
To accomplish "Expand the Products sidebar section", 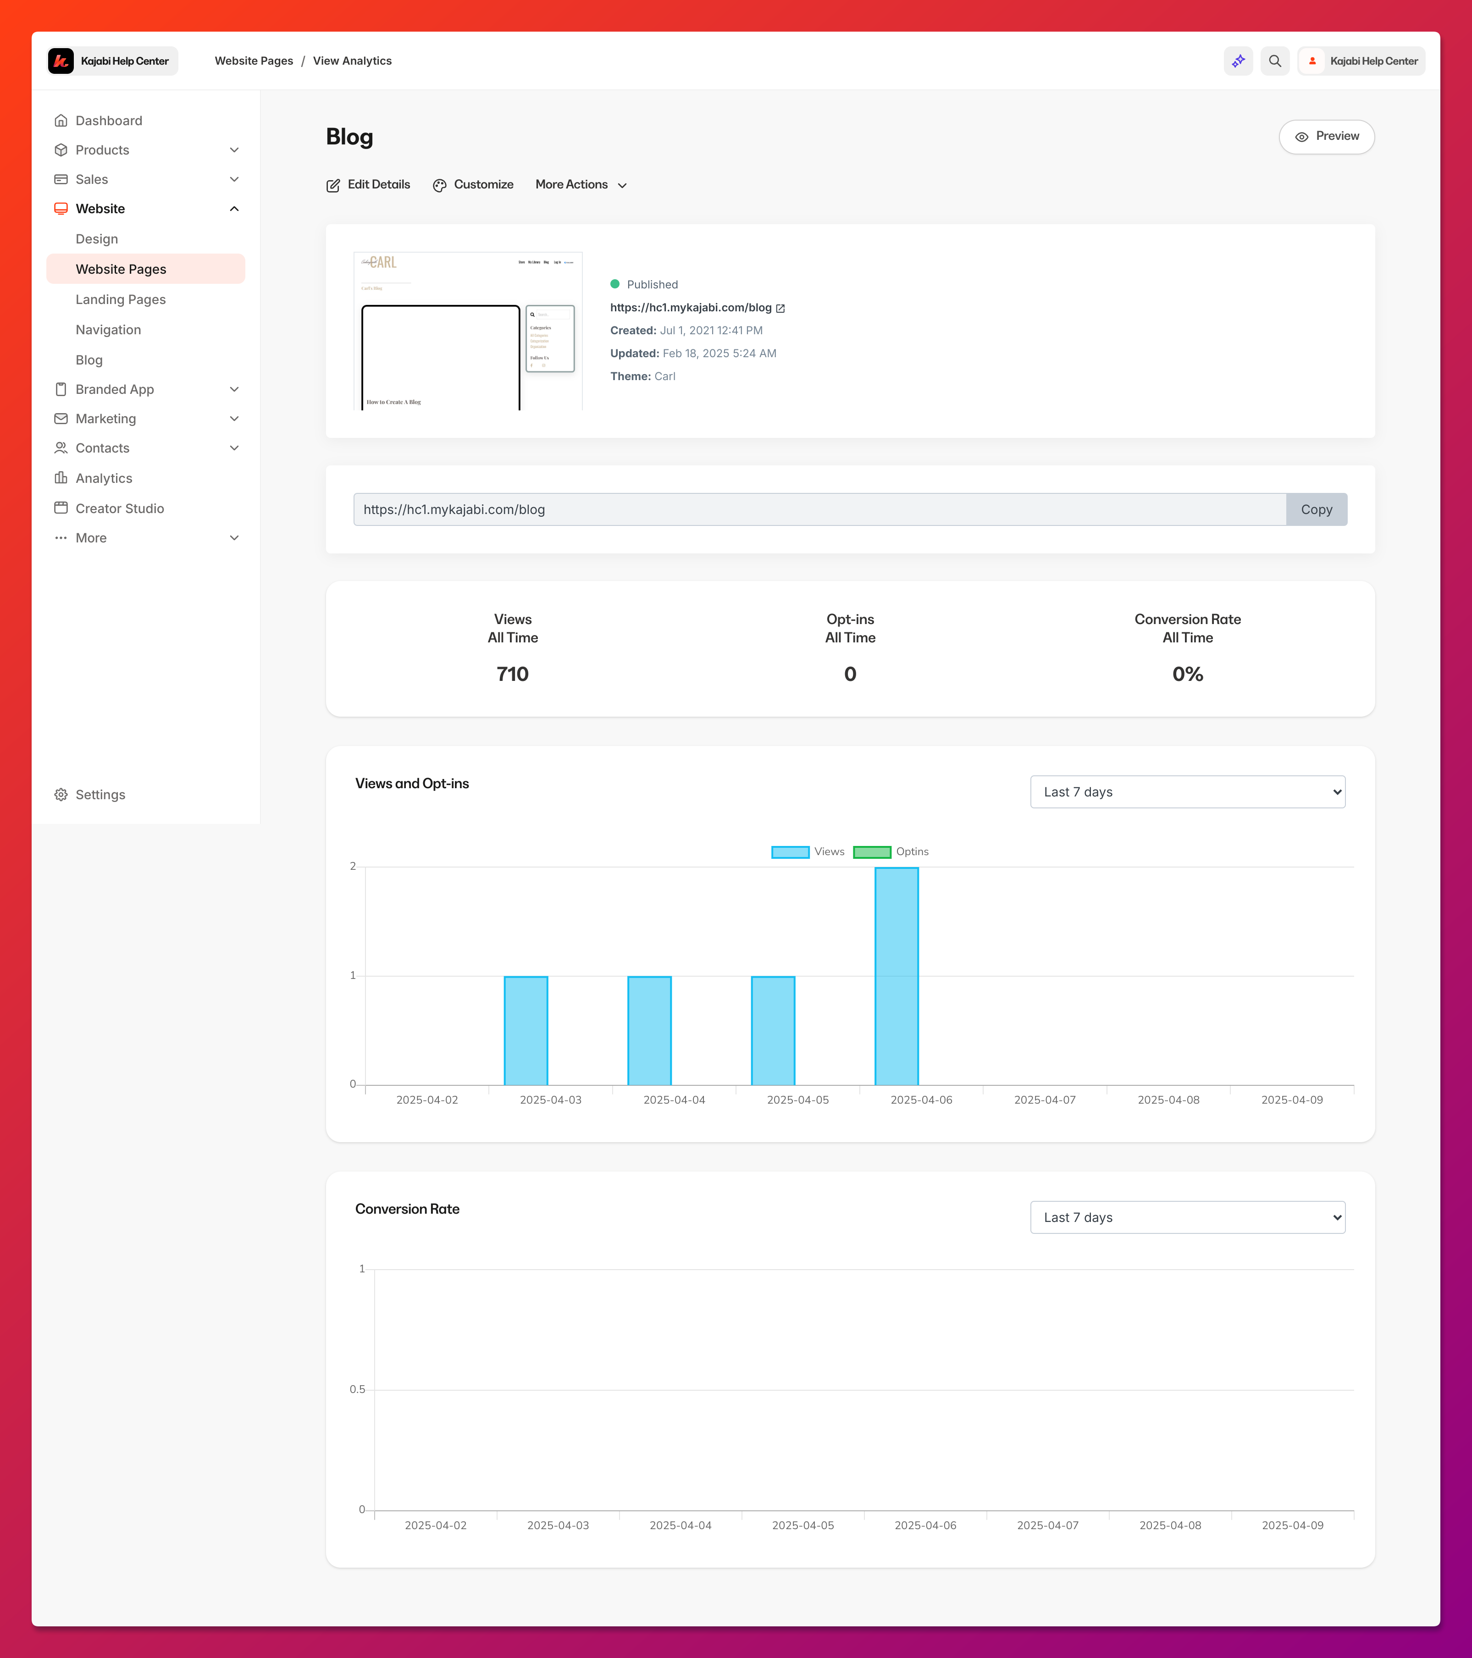I will 234,150.
